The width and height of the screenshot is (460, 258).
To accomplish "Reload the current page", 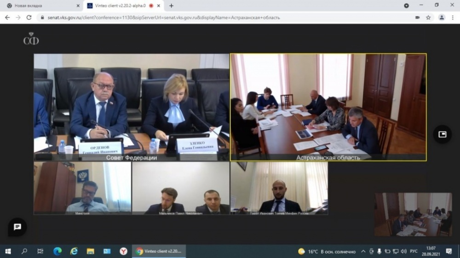I will pos(29,17).
